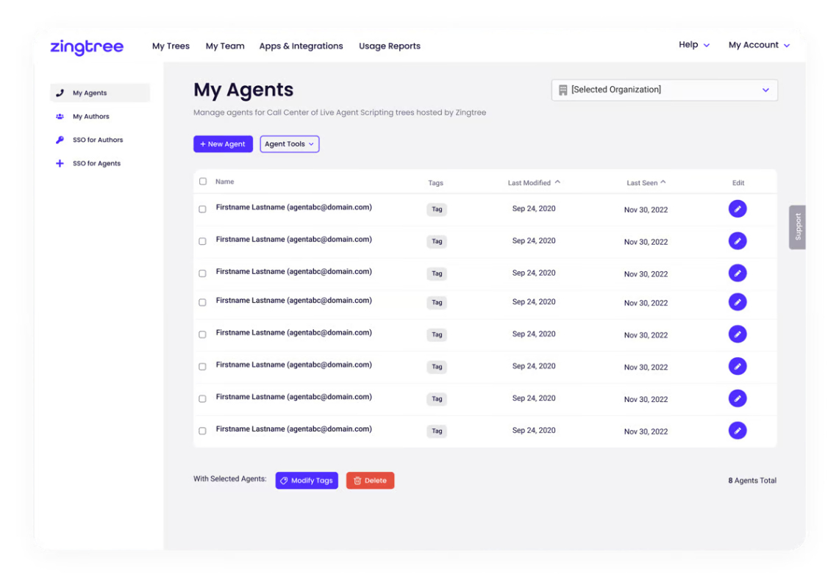Open Apps & Integrations
This screenshot has width=839, height=588.
301,46
